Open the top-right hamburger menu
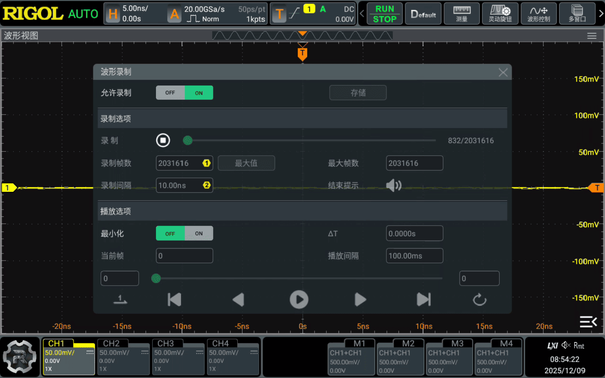 click(591, 36)
